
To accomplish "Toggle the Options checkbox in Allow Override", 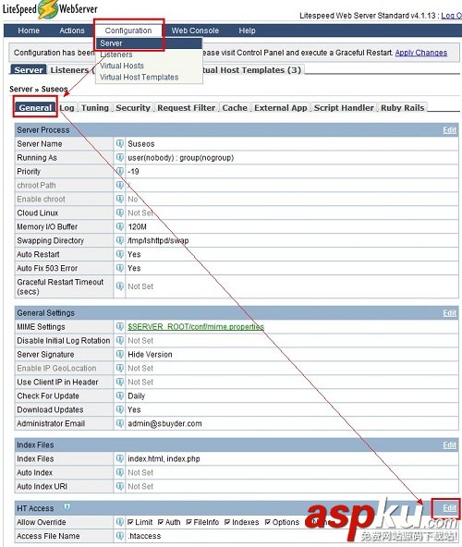I will 268,522.
